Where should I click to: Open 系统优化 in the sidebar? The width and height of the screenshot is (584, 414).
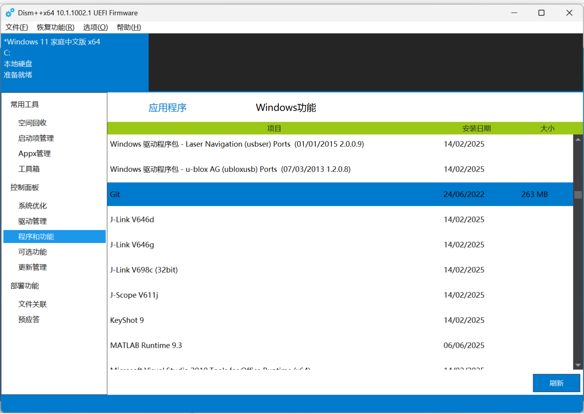[32, 206]
